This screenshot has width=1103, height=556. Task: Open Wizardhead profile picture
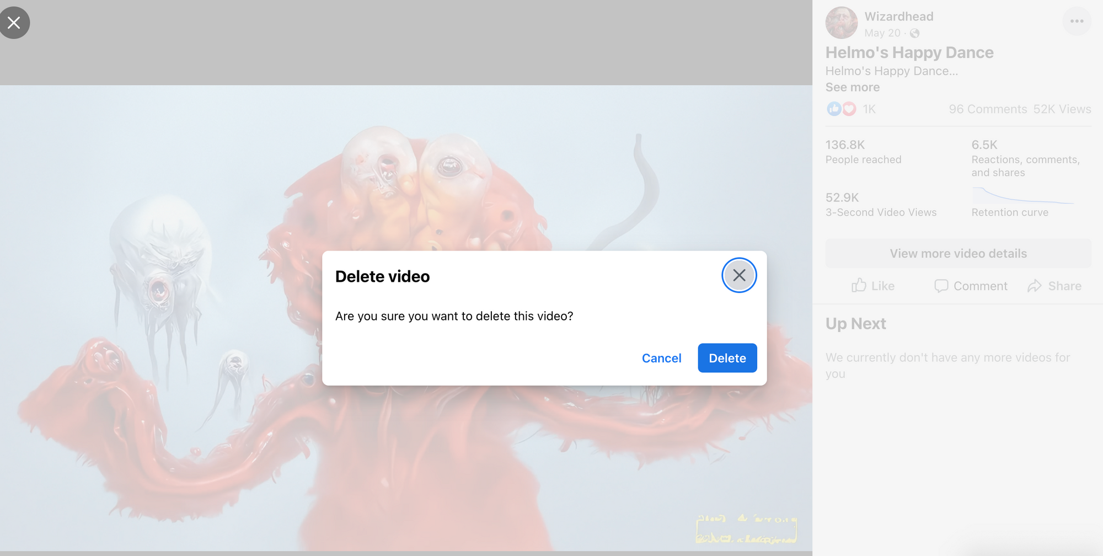841,23
